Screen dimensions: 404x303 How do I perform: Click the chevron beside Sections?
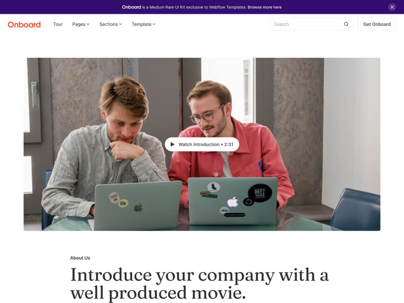(x=120, y=24)
